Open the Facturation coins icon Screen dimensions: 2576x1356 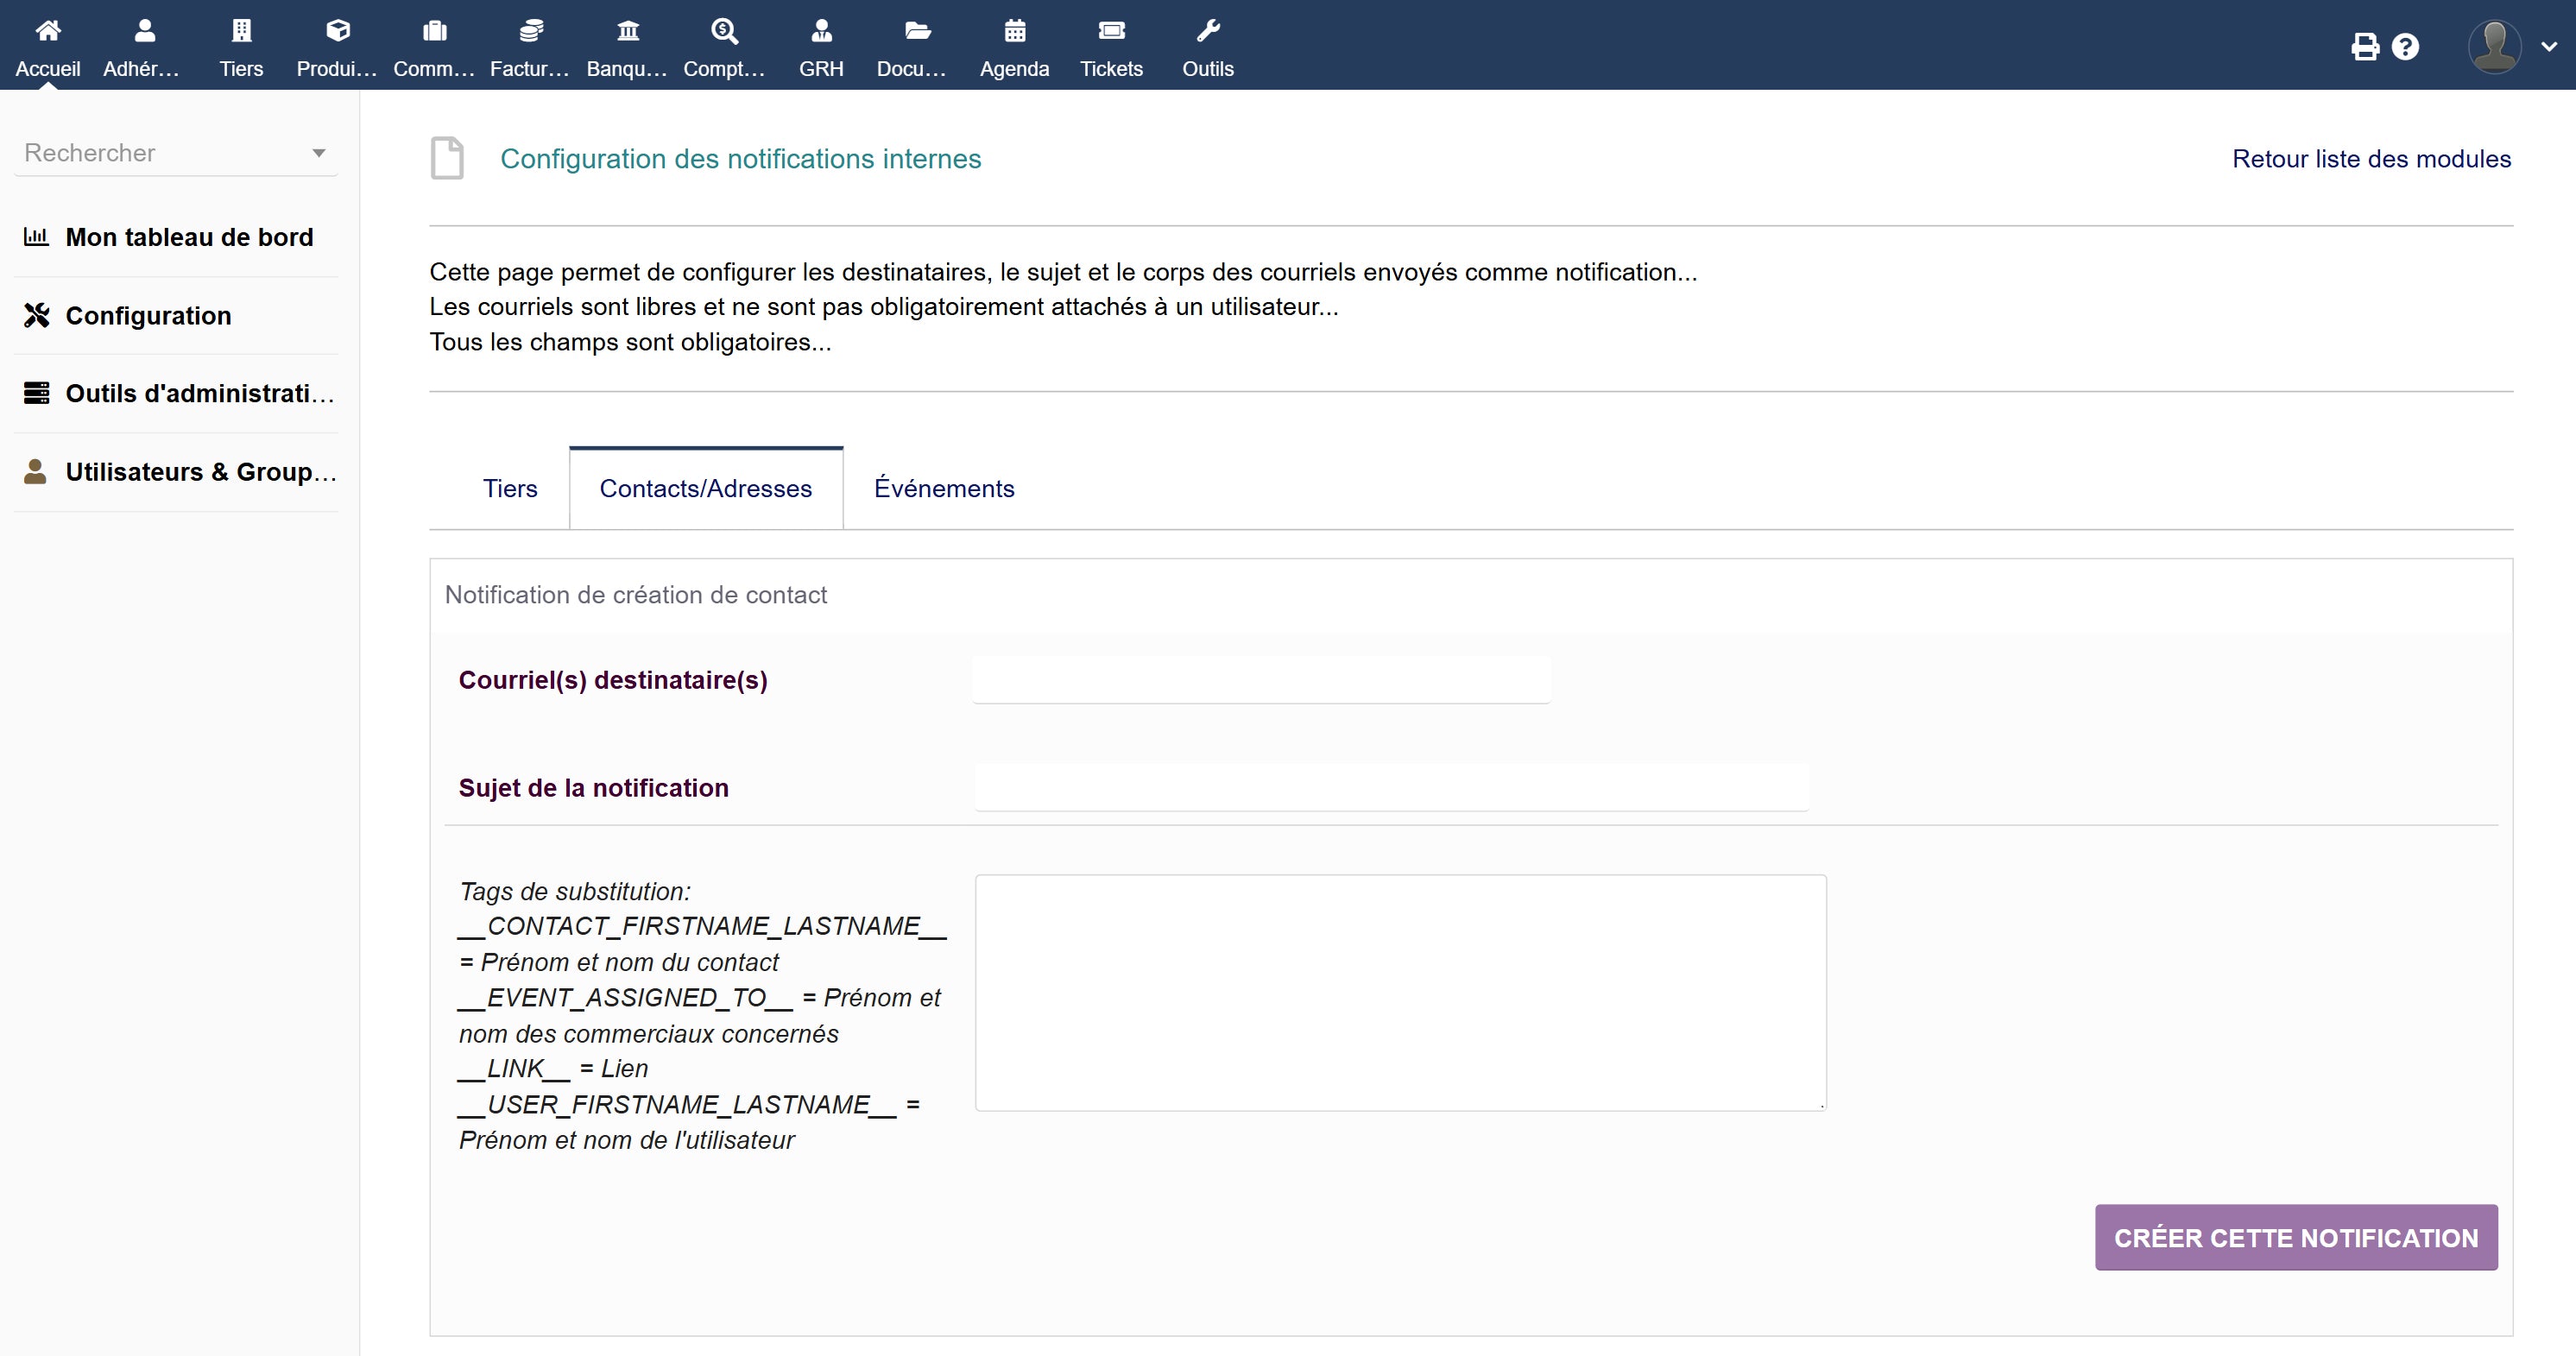[531, 32]
